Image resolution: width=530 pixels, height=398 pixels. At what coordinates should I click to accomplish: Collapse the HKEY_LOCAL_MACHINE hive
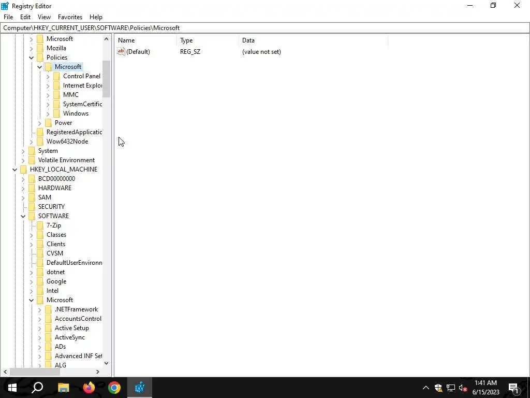pos(15,169)
